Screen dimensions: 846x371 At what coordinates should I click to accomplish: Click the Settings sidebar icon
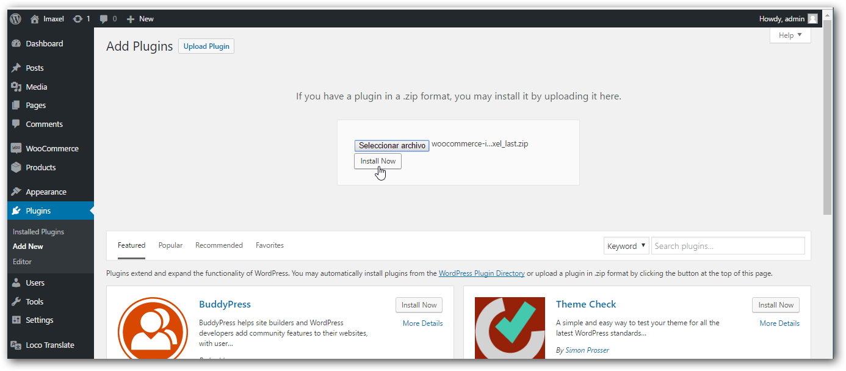[x=16, y=320]
